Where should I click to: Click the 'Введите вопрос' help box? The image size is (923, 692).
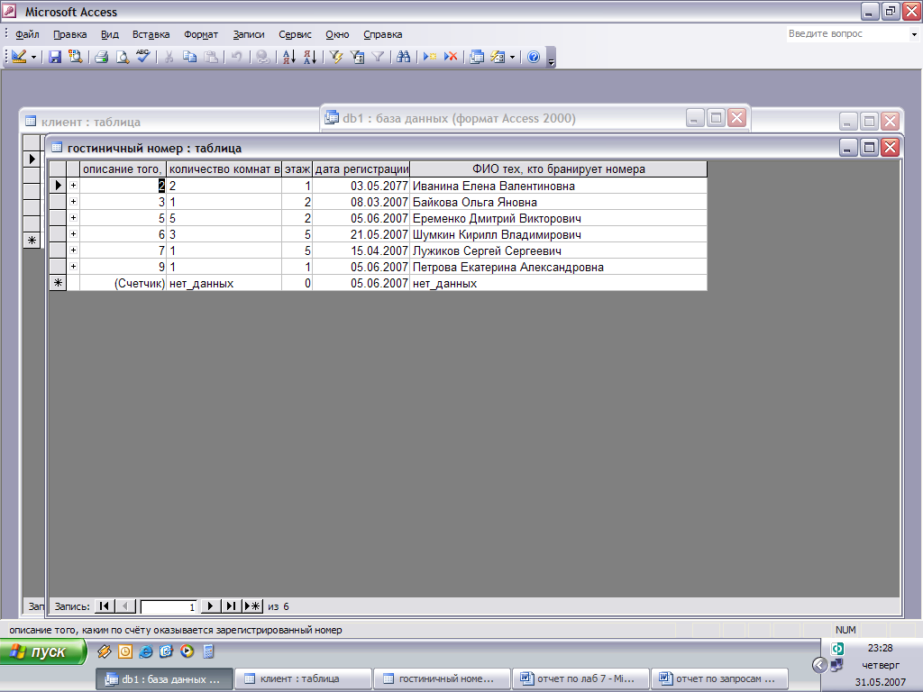pyautogui.click(x=846, y=33)
